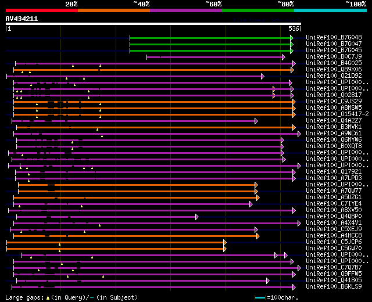372x302 pixels.
Task: Click the green arrowhead ending the B7G047 alignment
Action: click(292, 44)
